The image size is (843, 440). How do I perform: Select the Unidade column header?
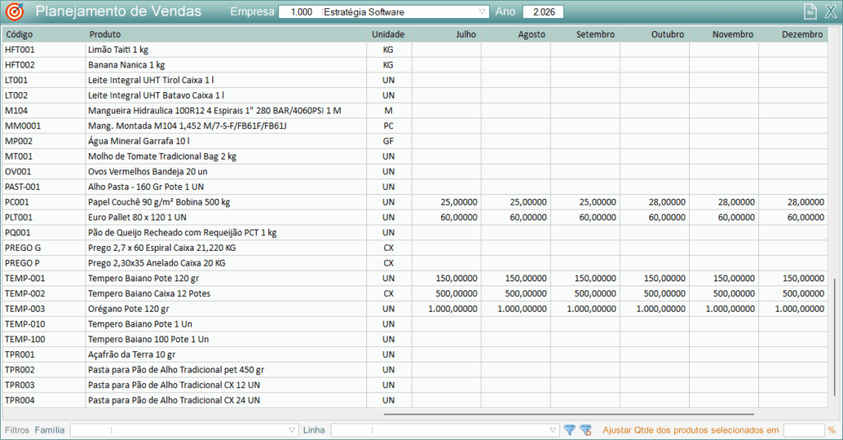point(389,35)
